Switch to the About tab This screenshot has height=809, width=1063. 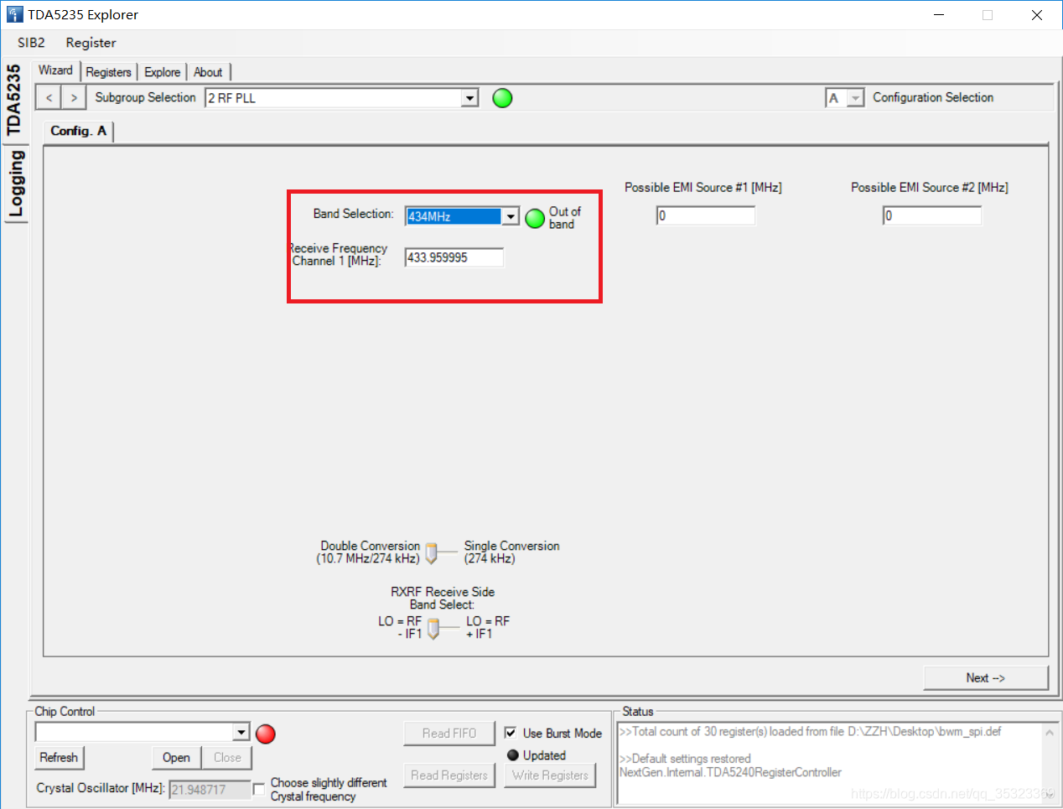pyautogui.click(x=208, y=72)
